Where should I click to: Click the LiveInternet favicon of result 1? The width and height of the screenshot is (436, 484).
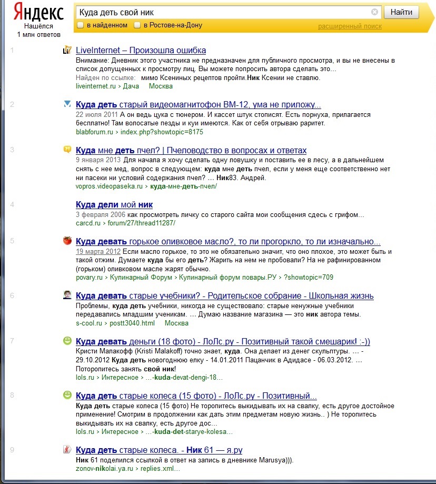[x=67, y=50]
